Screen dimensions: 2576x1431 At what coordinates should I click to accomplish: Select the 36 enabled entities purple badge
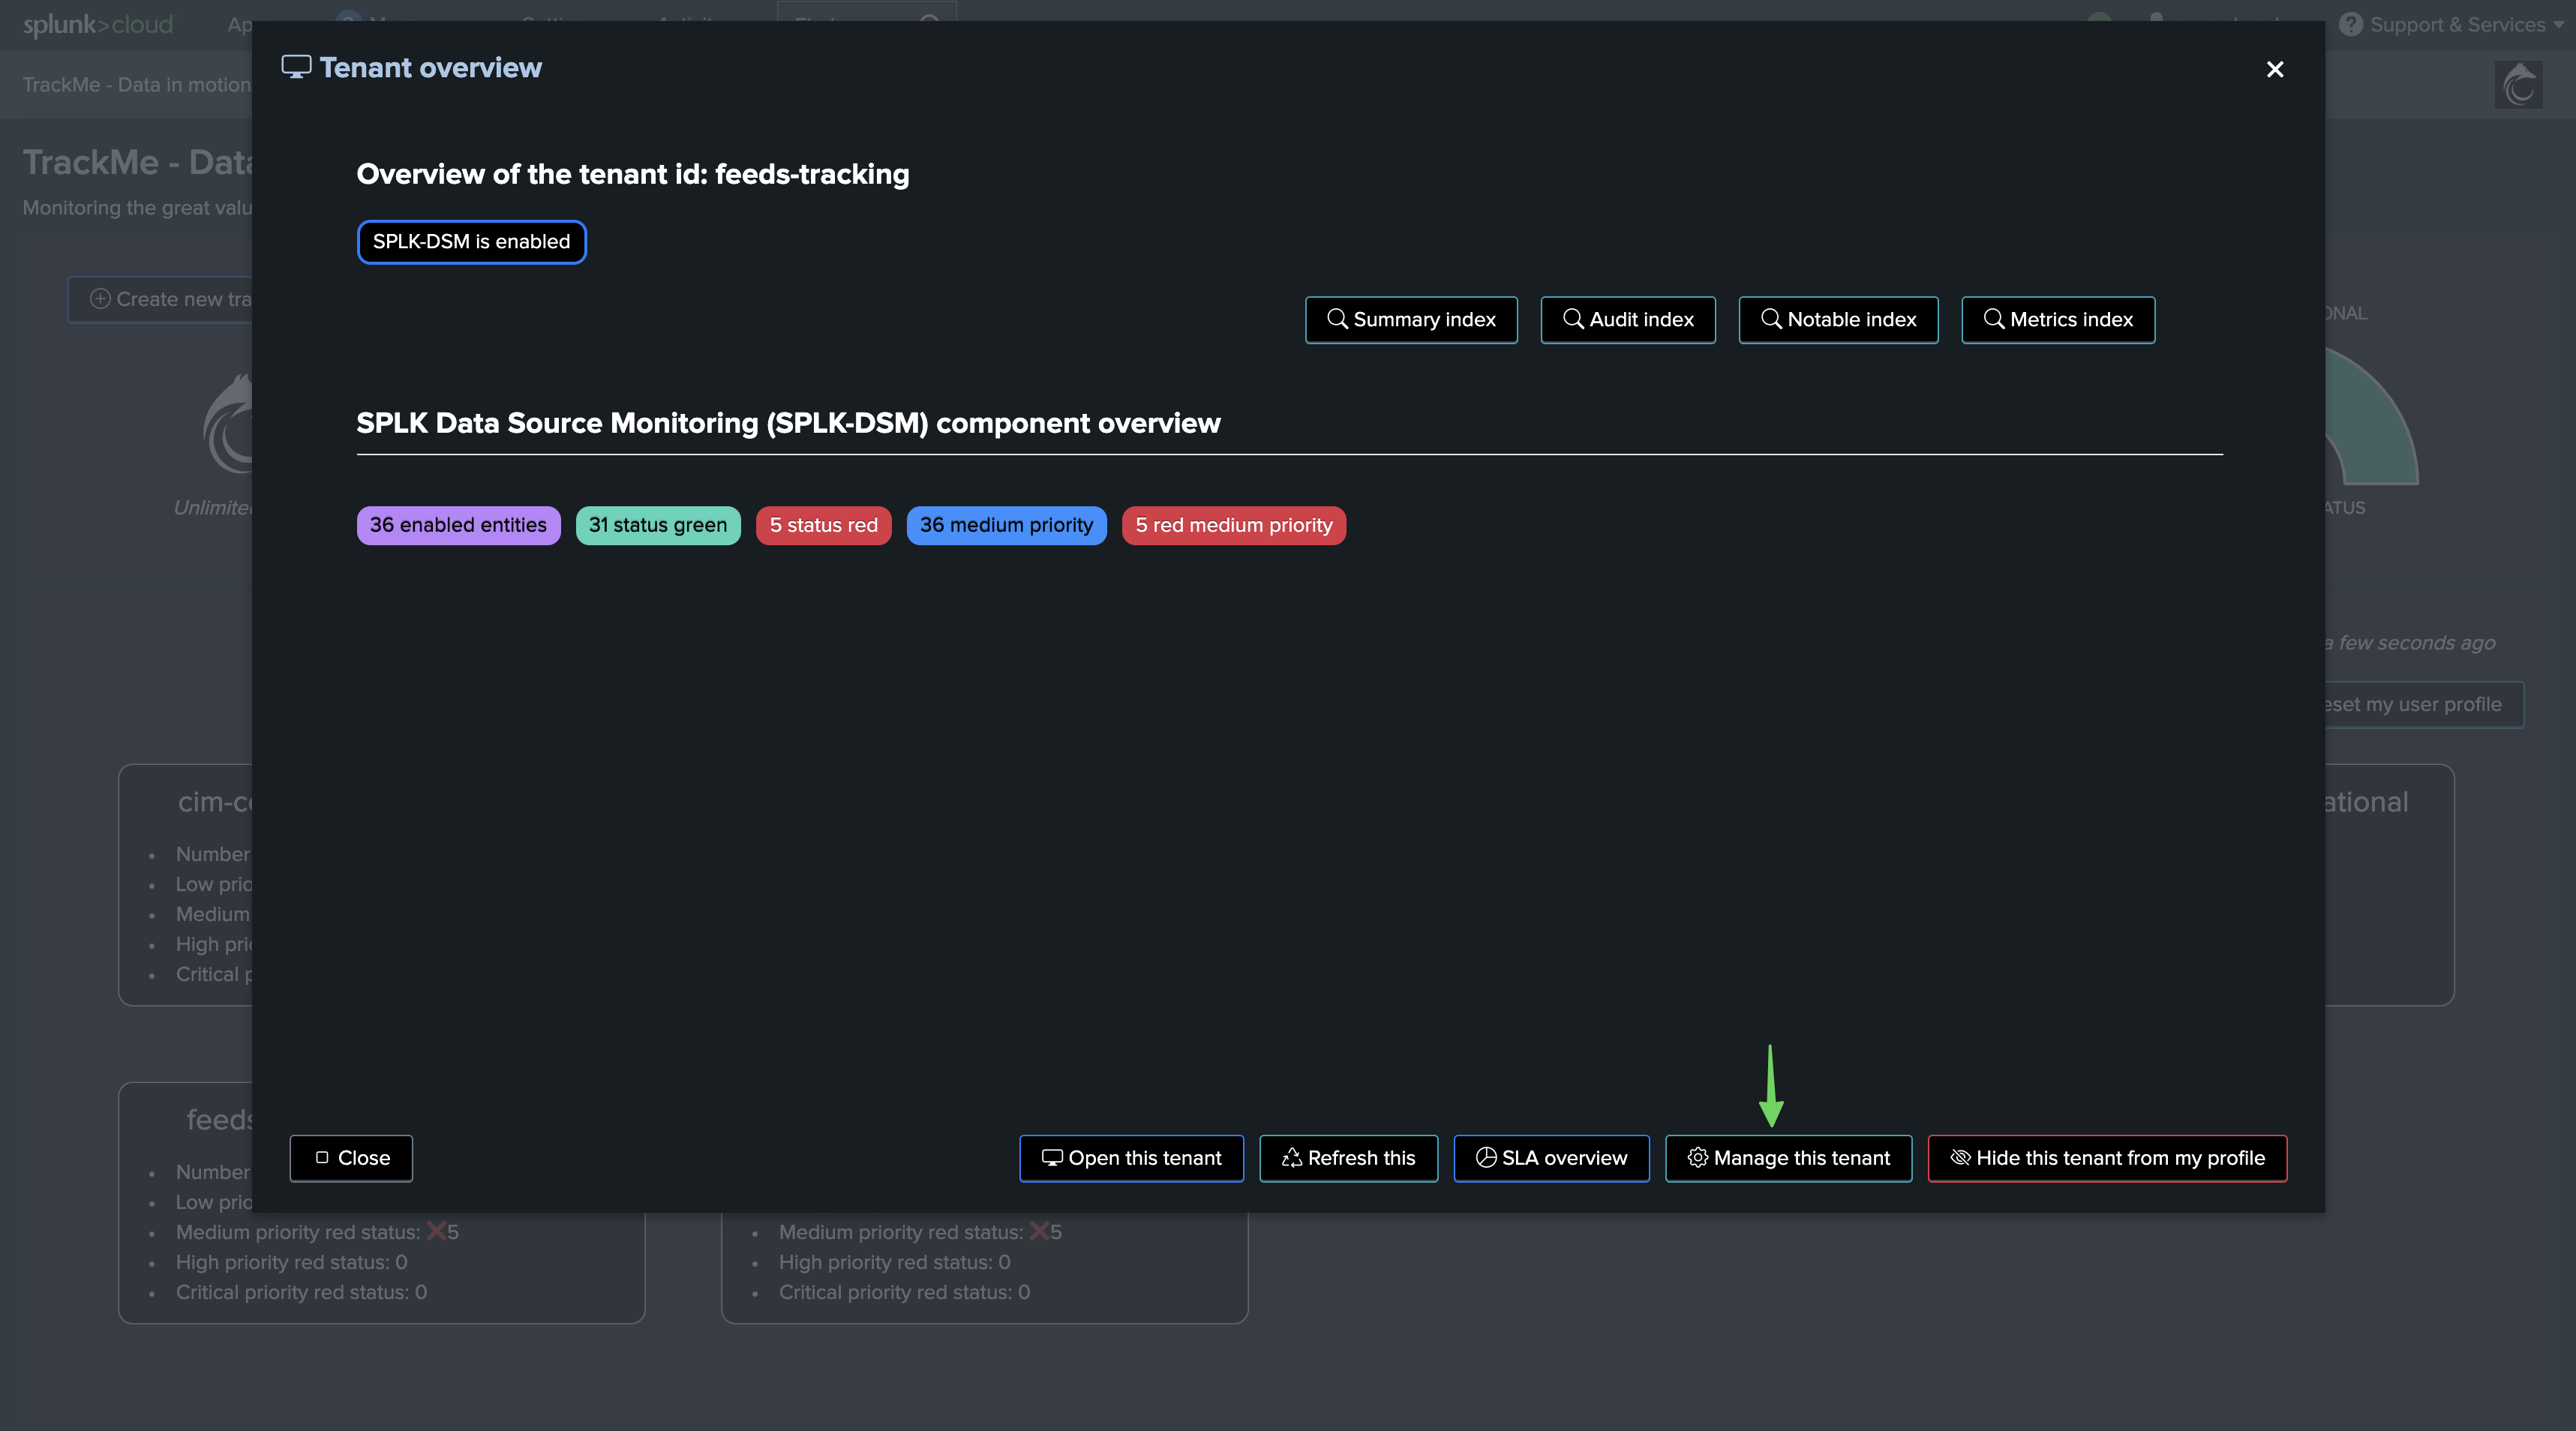[458, 525]
